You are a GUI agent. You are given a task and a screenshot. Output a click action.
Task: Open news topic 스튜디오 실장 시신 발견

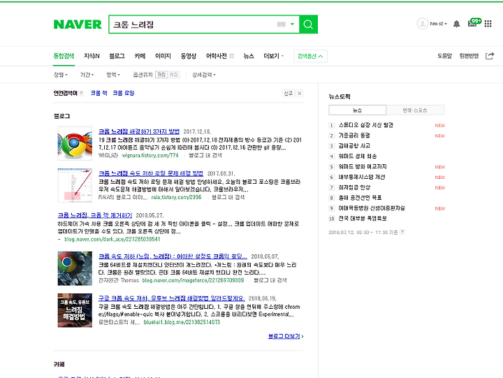click(x=365, y=125)
